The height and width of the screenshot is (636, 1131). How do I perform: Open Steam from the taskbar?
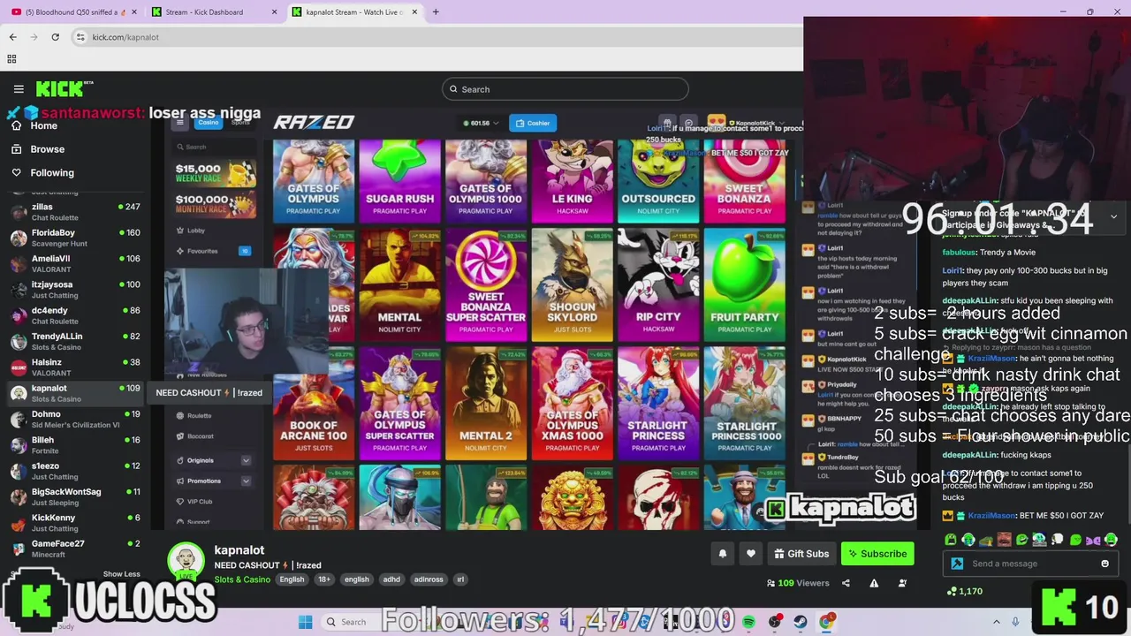(801, 622)
